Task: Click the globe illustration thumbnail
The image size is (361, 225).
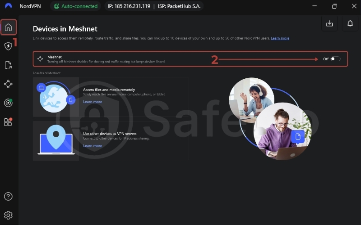Action: [x=56, y=97]
